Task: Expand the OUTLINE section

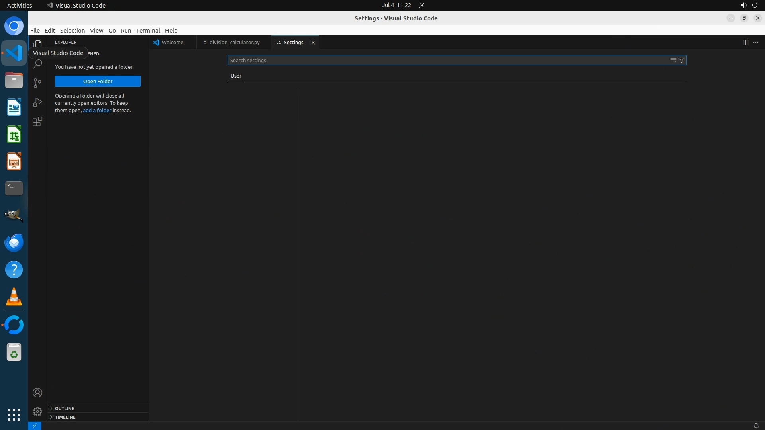Action: pos(64,408)
